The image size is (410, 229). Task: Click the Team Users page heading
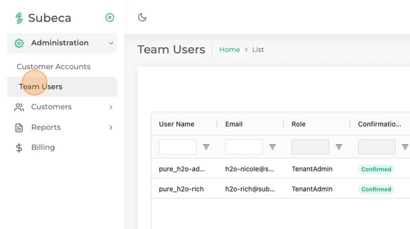click(171, 50)
